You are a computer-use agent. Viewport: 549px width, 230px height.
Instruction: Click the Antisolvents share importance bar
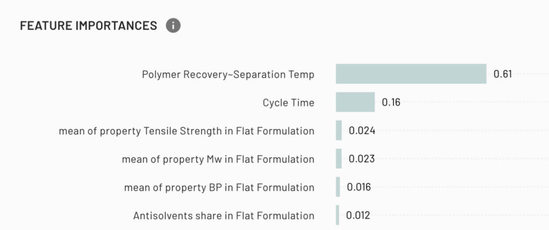tap(338, 215)
